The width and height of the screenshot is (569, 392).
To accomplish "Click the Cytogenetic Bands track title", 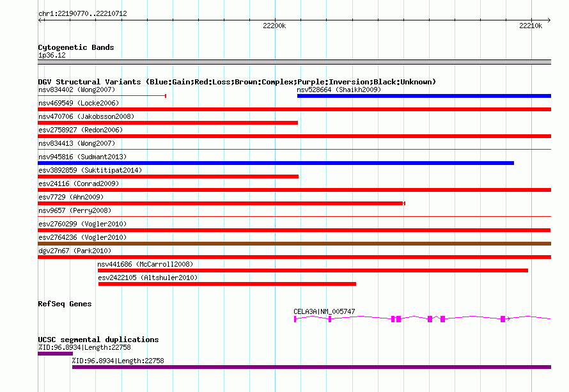I will point(76,47).
